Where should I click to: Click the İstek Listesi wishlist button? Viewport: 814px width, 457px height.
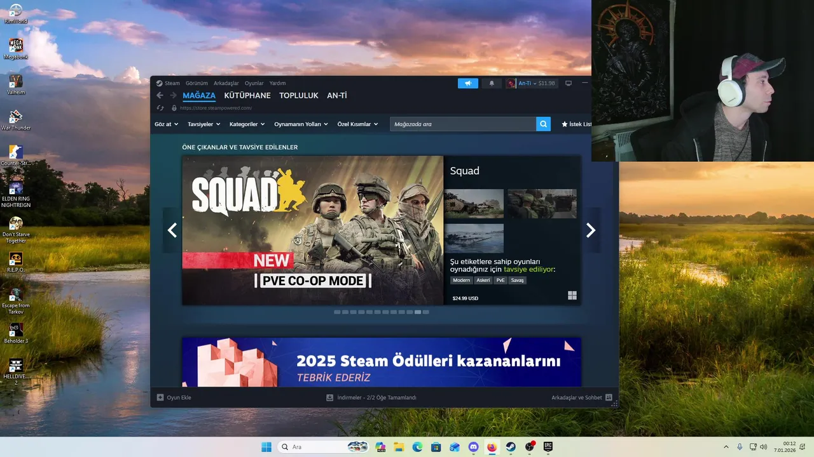(x=577, y=124)
